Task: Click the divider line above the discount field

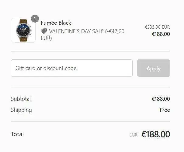Action: 90,51
